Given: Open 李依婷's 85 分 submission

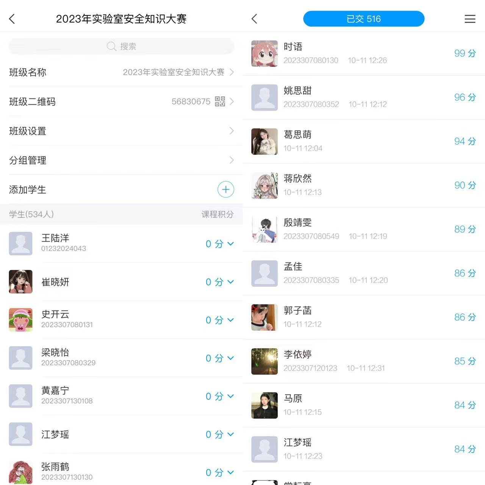Looking at the screenshot, I should [x=364, y=361].
